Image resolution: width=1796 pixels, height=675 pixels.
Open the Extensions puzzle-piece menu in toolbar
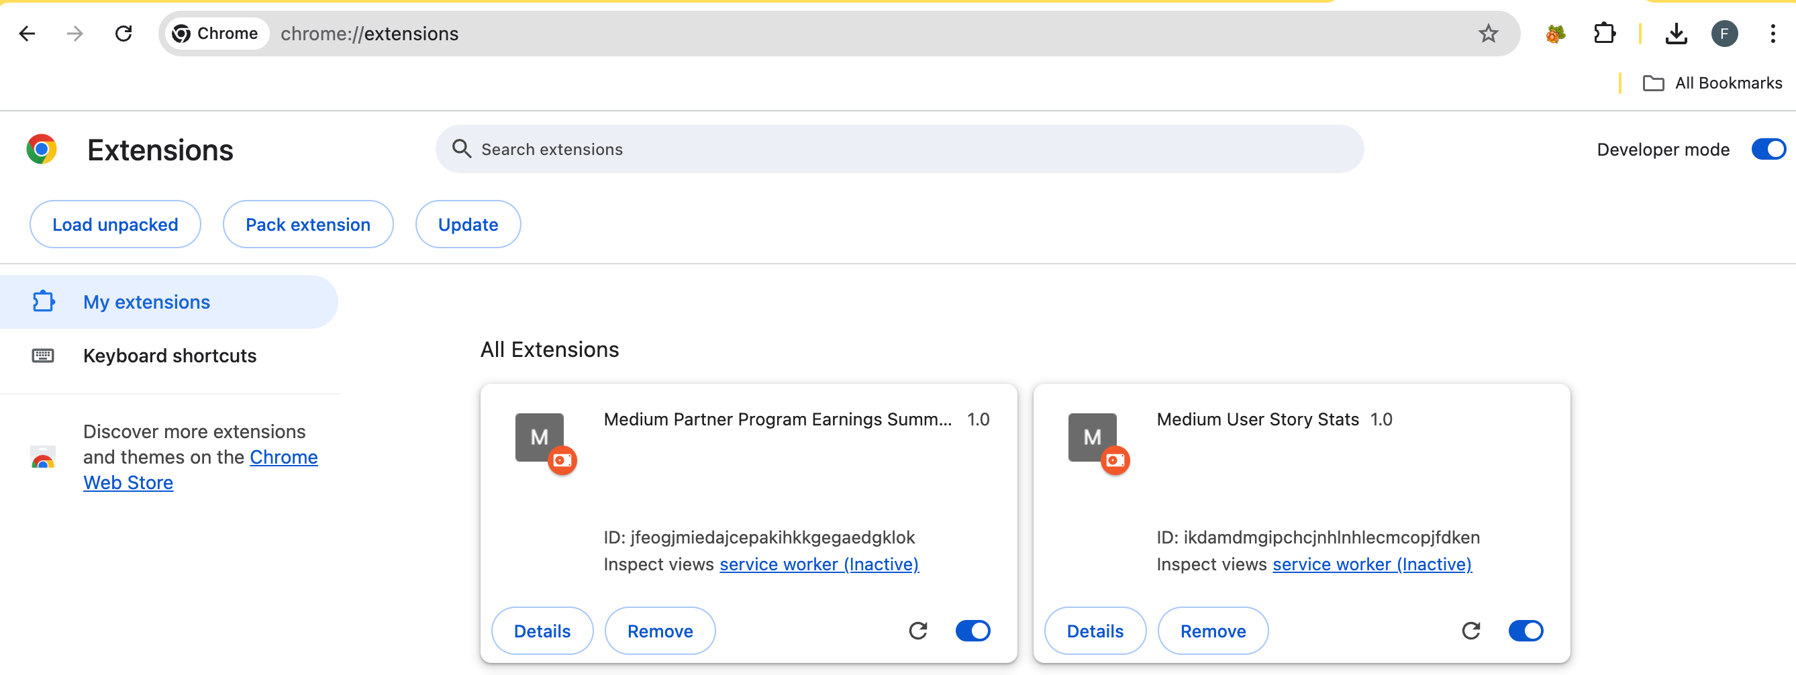(1604, 34)
